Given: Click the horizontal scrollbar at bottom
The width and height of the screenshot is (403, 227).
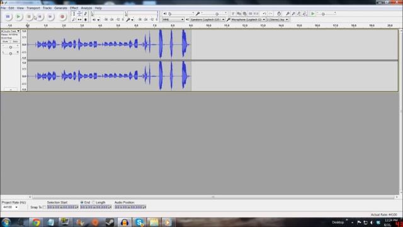Looking at the screenshot, I should (213, 197).
